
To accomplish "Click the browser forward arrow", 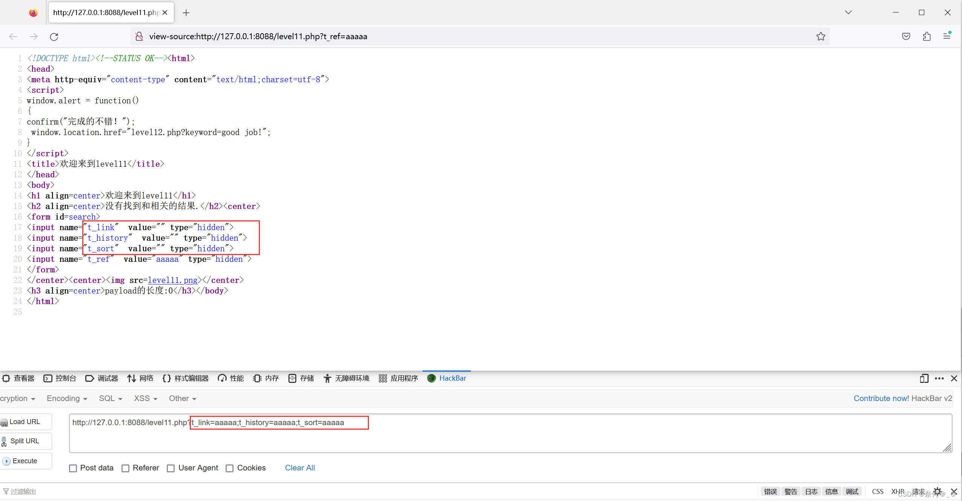I will (34, 37).
